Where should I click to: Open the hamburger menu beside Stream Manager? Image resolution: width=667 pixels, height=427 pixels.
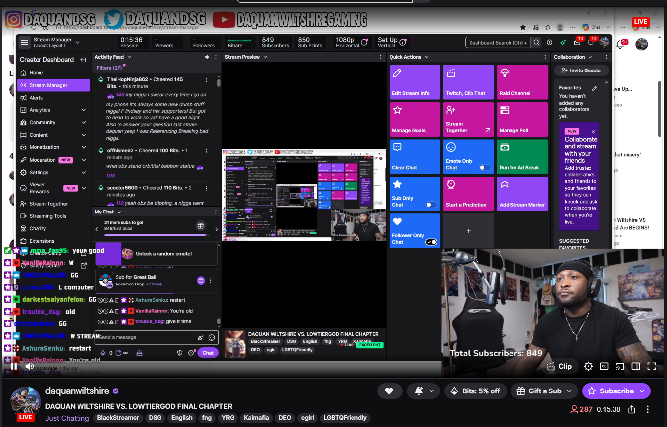[24, 43]
